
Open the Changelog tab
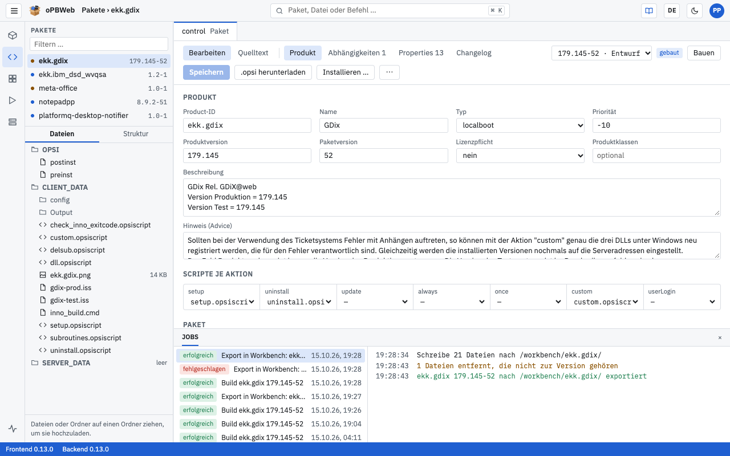coord(474,53)
